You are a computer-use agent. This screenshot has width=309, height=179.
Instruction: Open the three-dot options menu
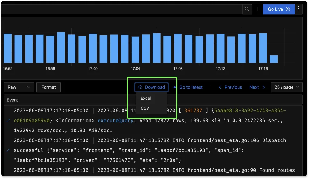[299, 9]
